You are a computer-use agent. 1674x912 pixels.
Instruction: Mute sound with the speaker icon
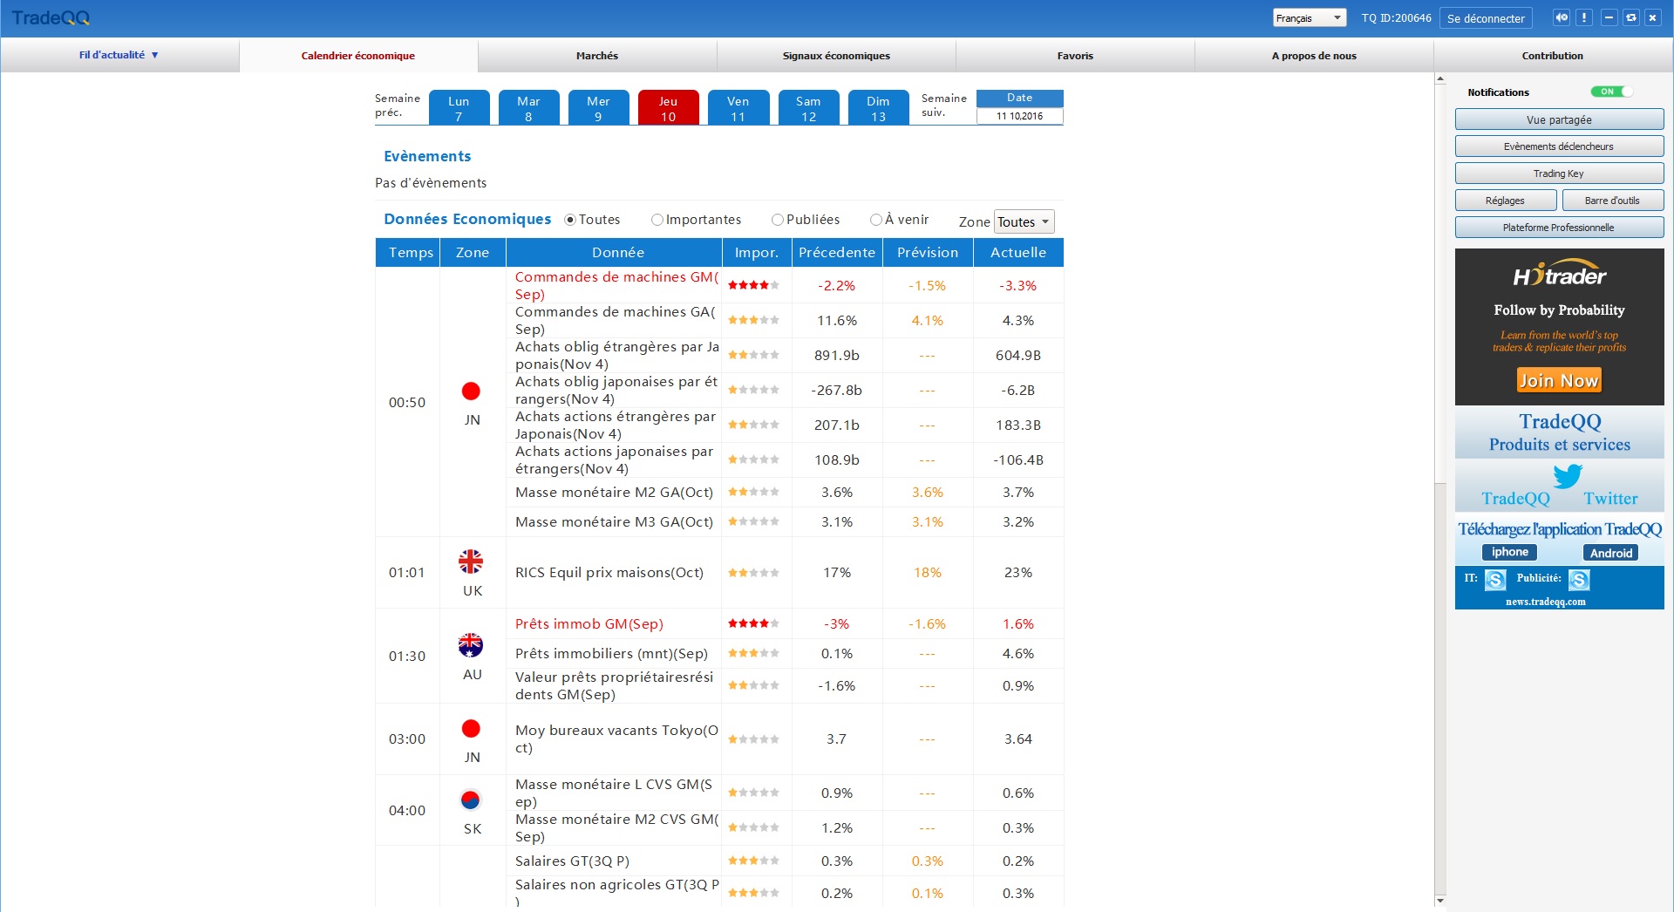click(x=1562, y=17)
